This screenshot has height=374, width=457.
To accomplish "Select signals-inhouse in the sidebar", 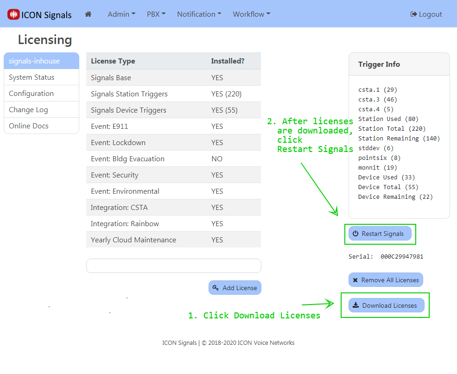I will (41, 61).
